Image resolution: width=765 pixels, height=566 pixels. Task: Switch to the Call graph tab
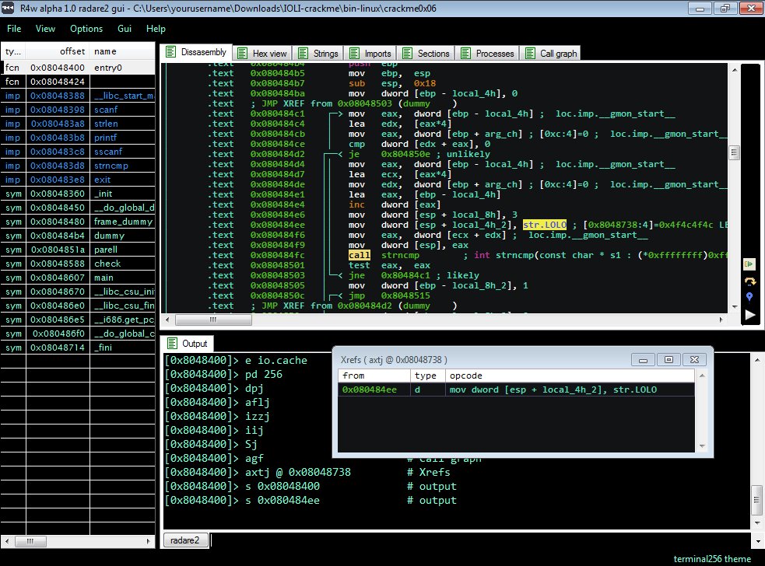click(552, 53)
